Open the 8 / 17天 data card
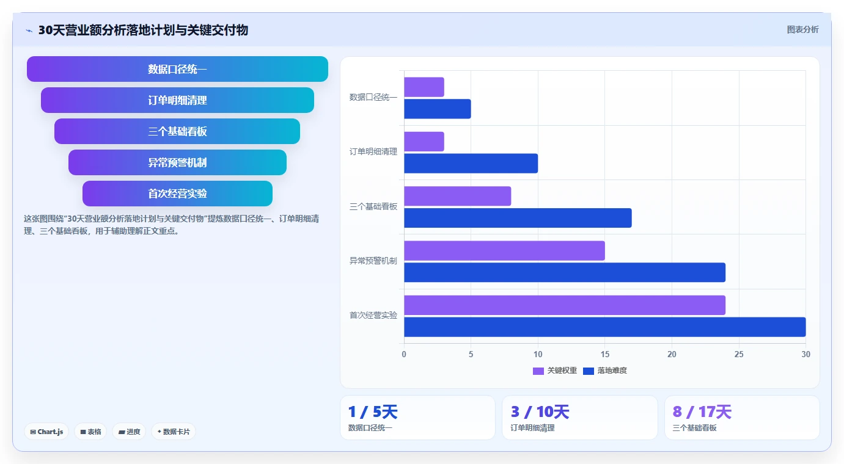844x464 pixels. [742, 418]
